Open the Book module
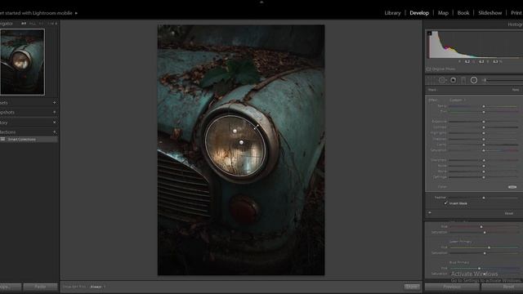Screen dimensions: 523x294 463,13
